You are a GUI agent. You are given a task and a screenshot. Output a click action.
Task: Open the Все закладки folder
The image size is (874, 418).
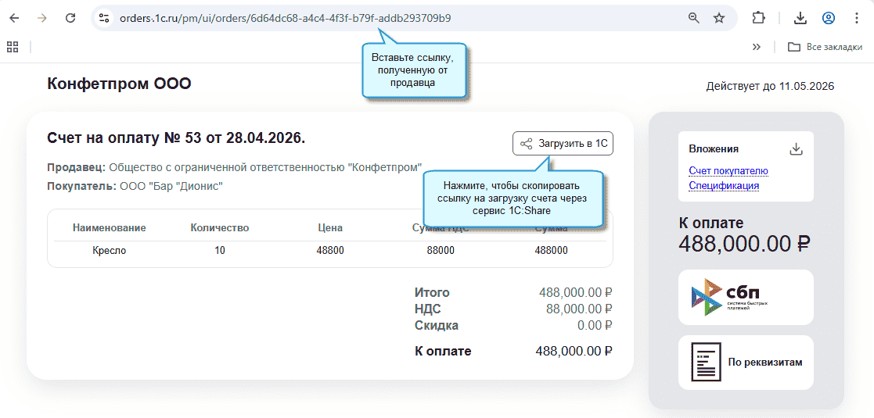(825, 47)
